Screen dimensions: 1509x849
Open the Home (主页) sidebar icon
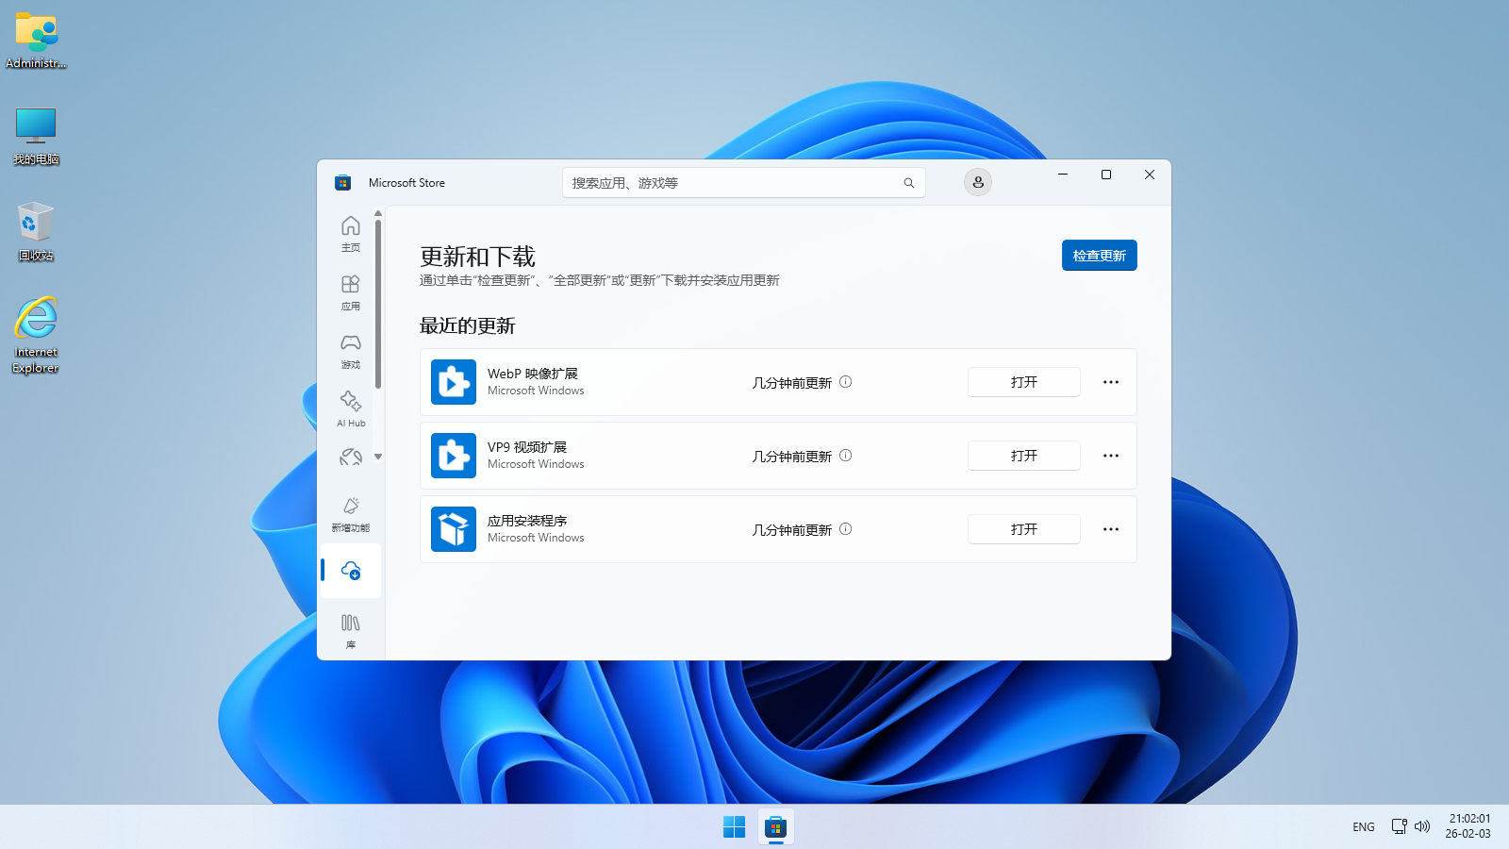[351, 233]
